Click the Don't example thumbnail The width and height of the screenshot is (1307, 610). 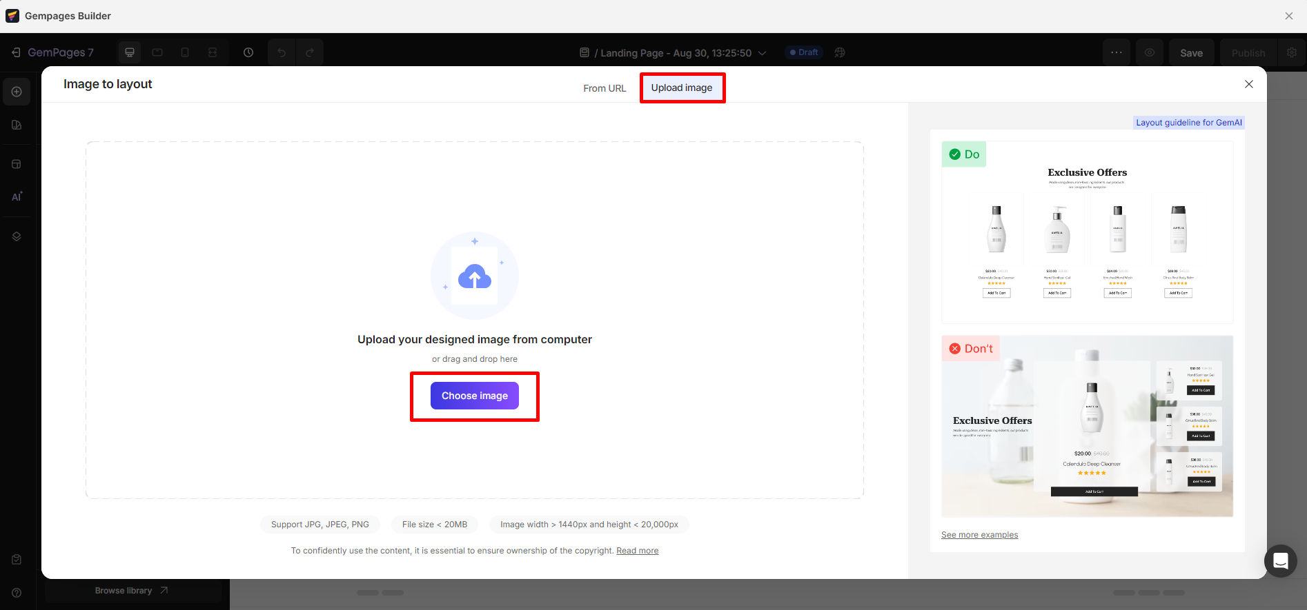(x=1087, y=426)
